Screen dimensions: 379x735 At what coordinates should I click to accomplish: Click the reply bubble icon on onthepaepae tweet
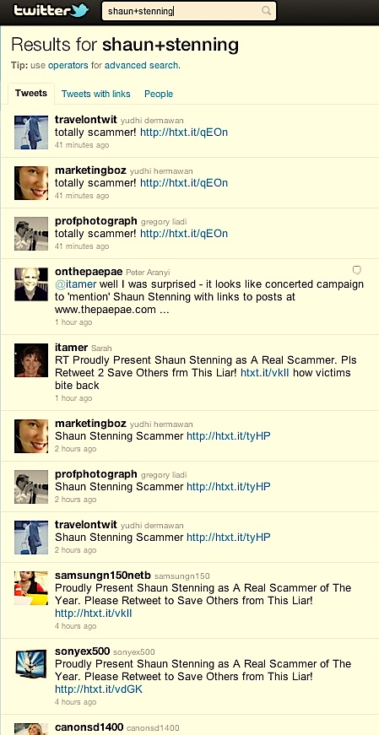(357, 270)
